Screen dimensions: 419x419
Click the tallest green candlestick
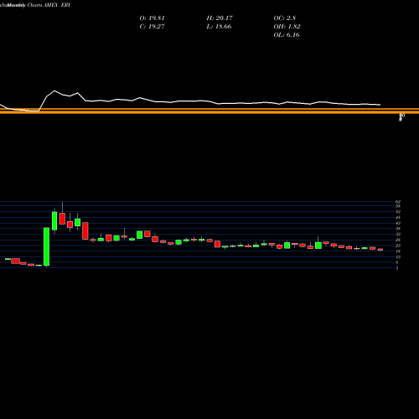click(x=46, y=246)
